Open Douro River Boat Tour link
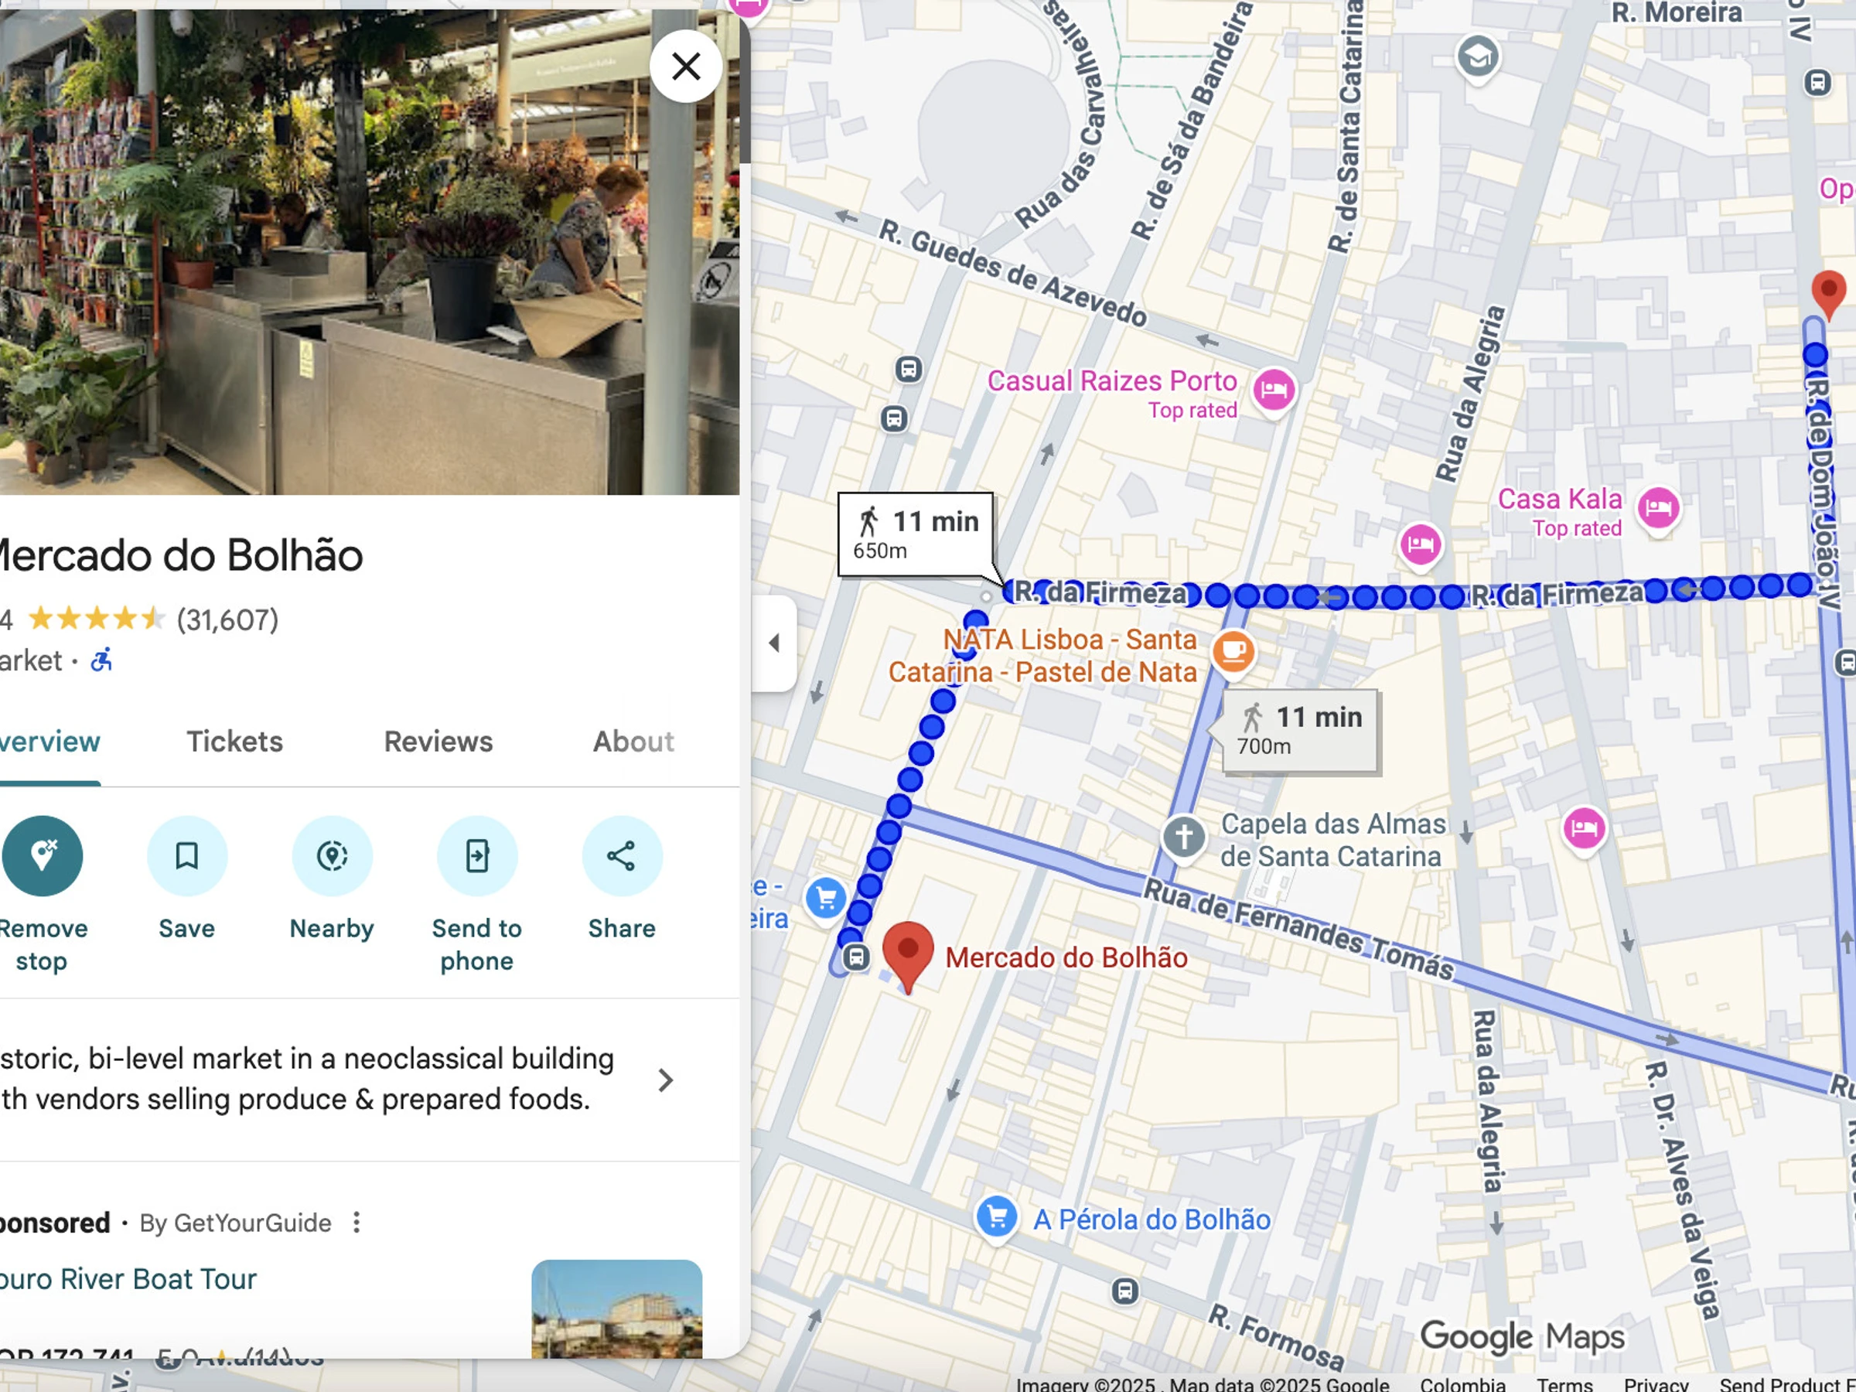Image resolution: width=1856 pixels, height=1392 pixels. [x=128, y=1279]
